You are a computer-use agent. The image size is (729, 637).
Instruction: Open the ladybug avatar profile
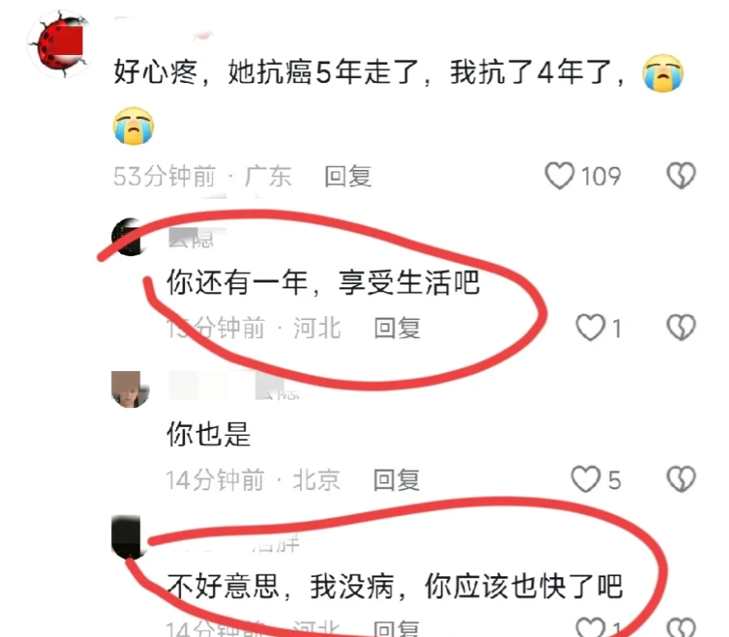(59, 44)
